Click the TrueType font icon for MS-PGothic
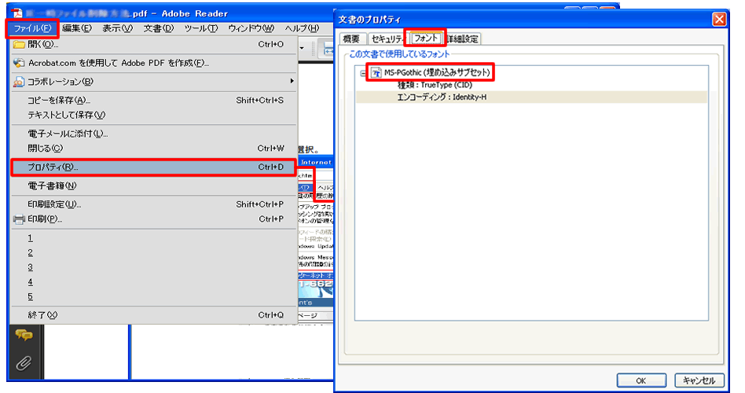This screenshot has height=393, width=745. [376, 73]
